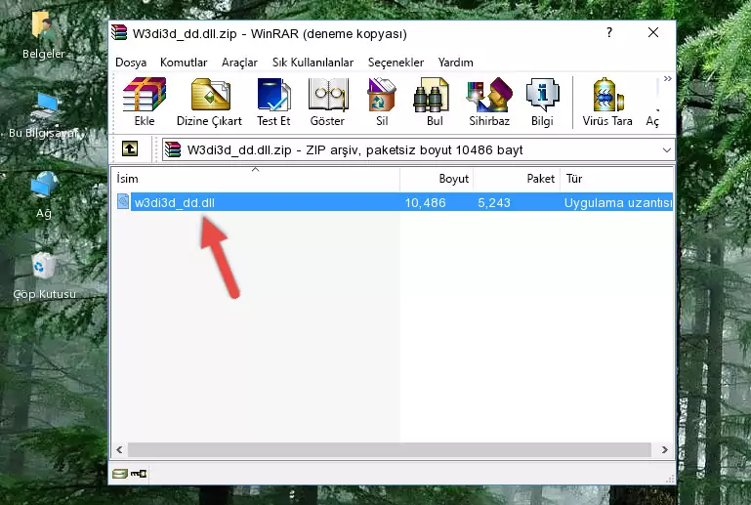
Task: Click the w3di3d_dd.dll file icon
Action: pyautogui.click(x=123, y=202)
